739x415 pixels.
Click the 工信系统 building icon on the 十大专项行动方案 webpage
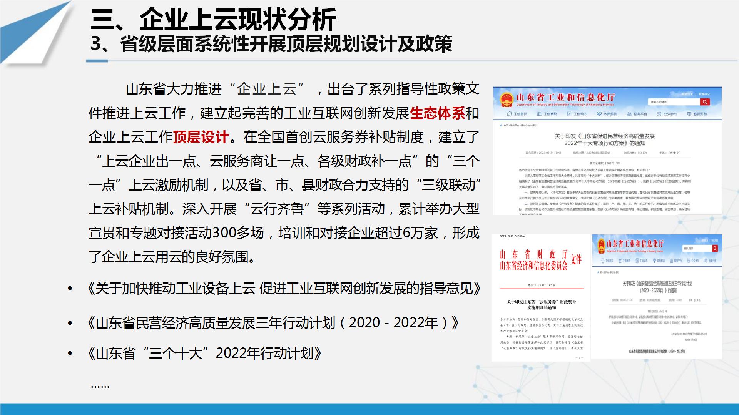coord(539,114)
